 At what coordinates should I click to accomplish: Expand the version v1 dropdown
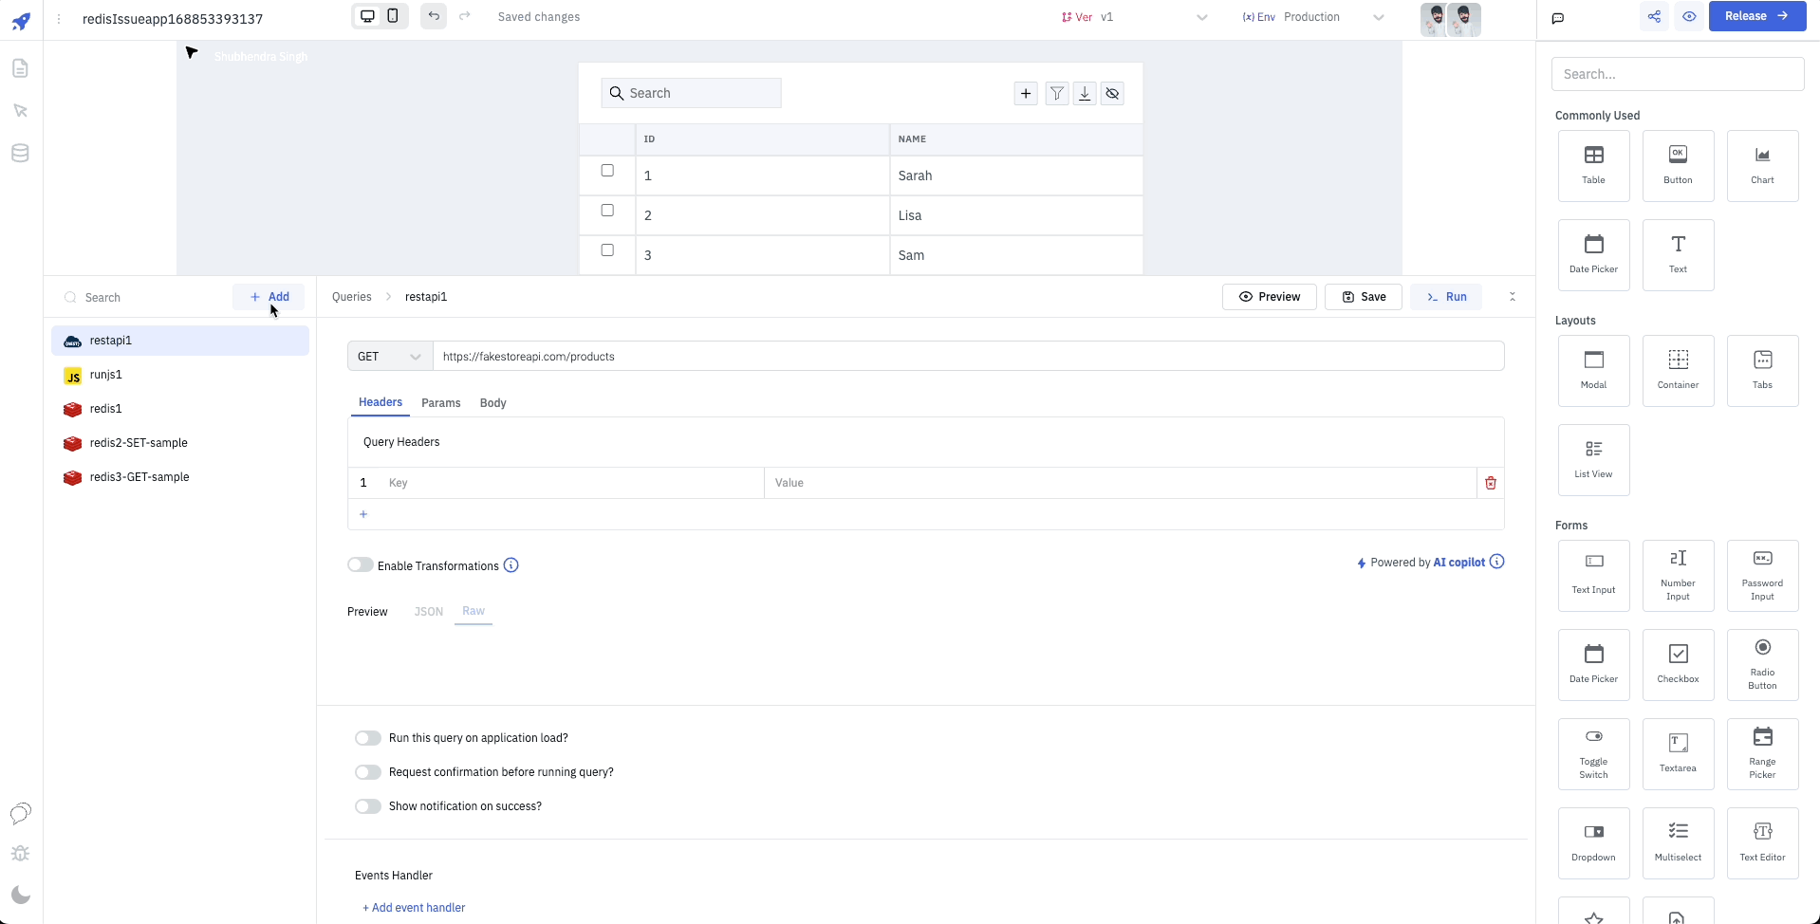(x=1201, y=17)
